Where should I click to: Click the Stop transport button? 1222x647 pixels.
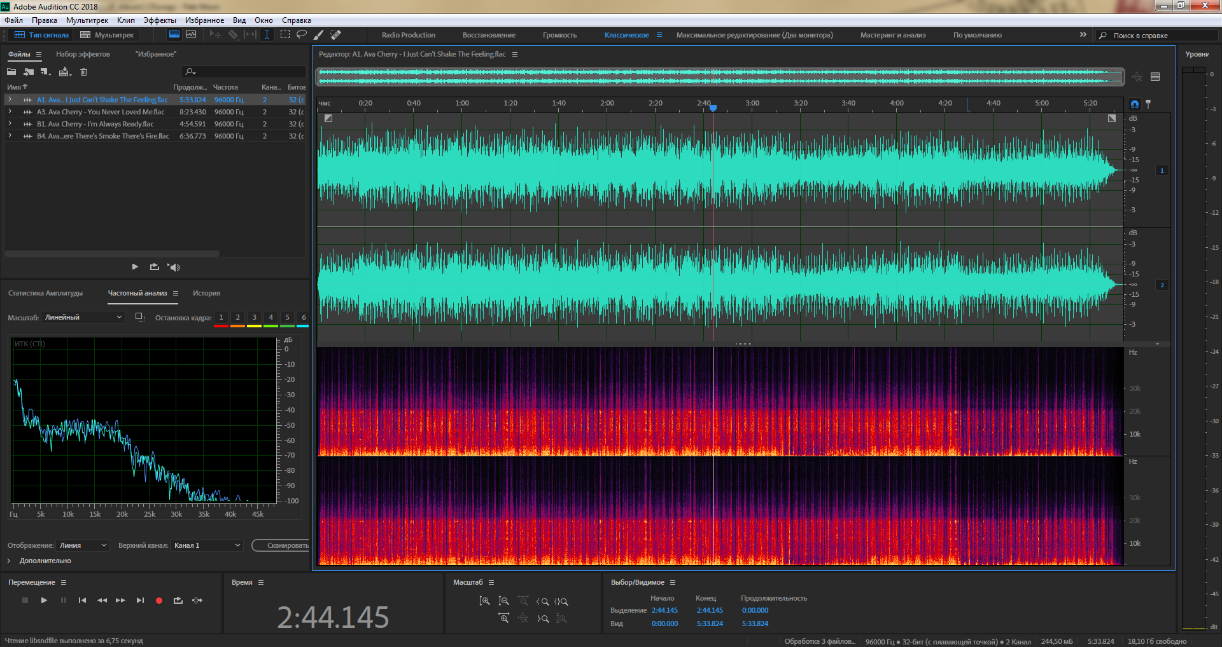point(25,600)
